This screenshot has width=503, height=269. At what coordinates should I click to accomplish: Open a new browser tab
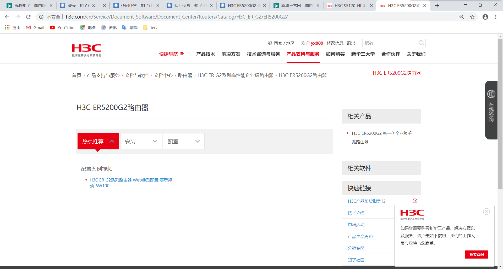pos(437,5)
